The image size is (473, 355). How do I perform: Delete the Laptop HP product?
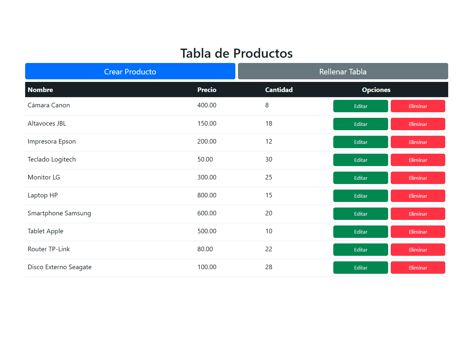click(418, 196)
